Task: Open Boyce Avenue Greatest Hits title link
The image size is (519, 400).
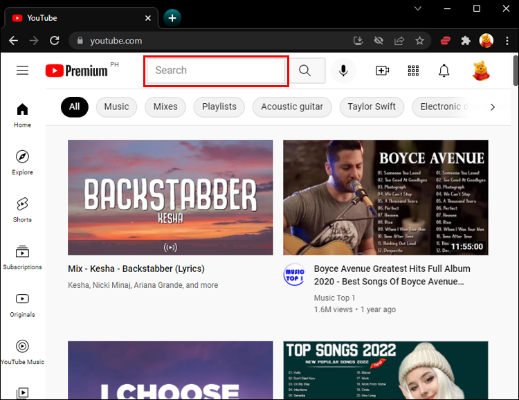Action: pyautogui.click(x=392, y=275)
